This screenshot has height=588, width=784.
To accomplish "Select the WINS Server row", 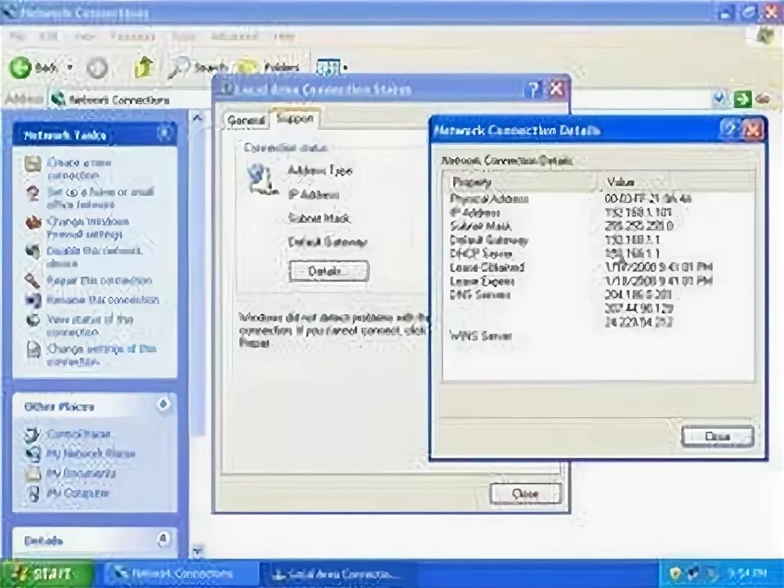I will 598,336.
